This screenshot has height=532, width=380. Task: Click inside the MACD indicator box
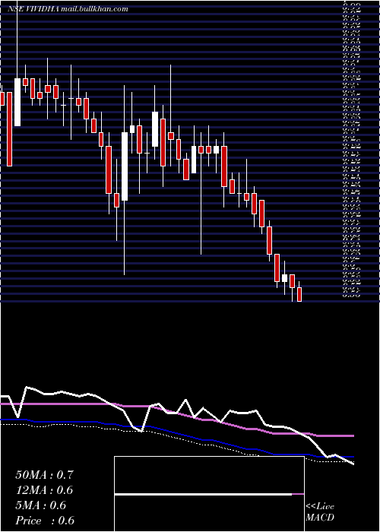coord(209,494)
